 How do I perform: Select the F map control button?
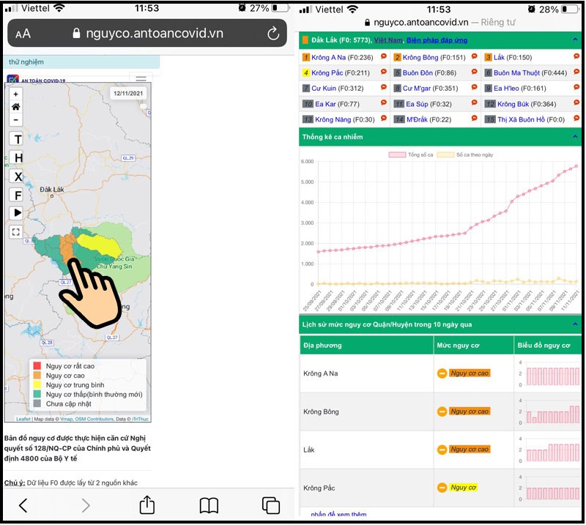point(18,195)
